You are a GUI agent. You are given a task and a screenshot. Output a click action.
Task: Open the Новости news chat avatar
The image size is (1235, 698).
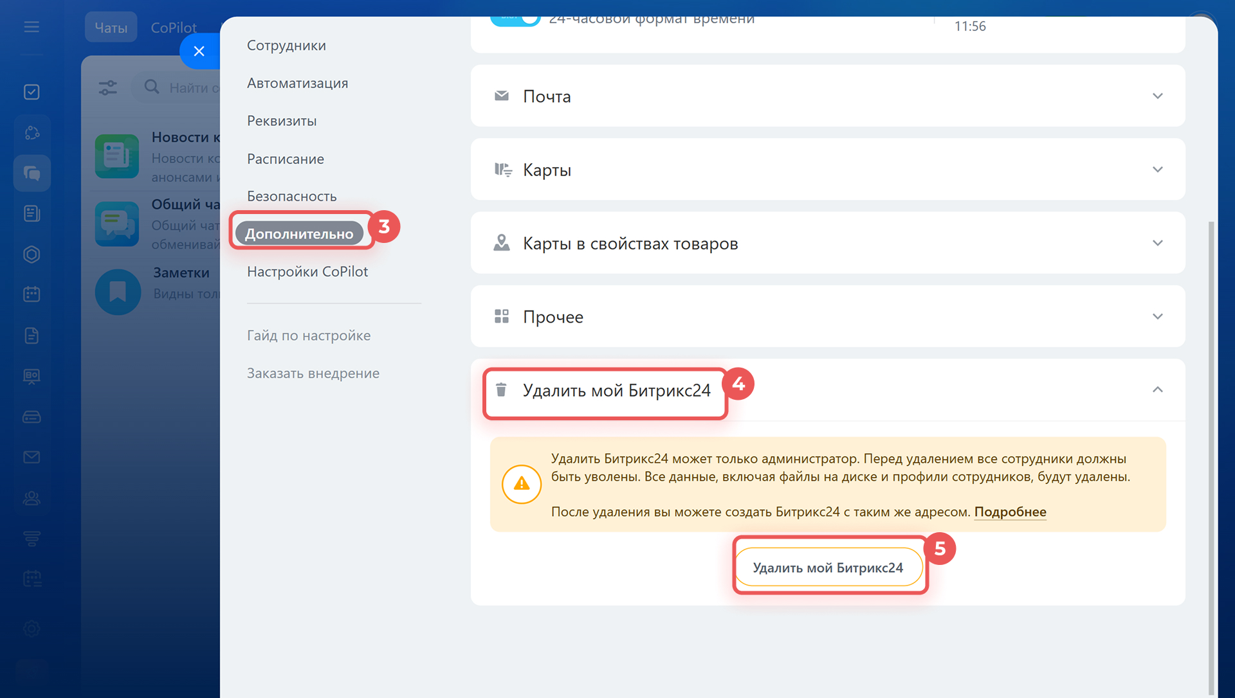coord(117,156)
